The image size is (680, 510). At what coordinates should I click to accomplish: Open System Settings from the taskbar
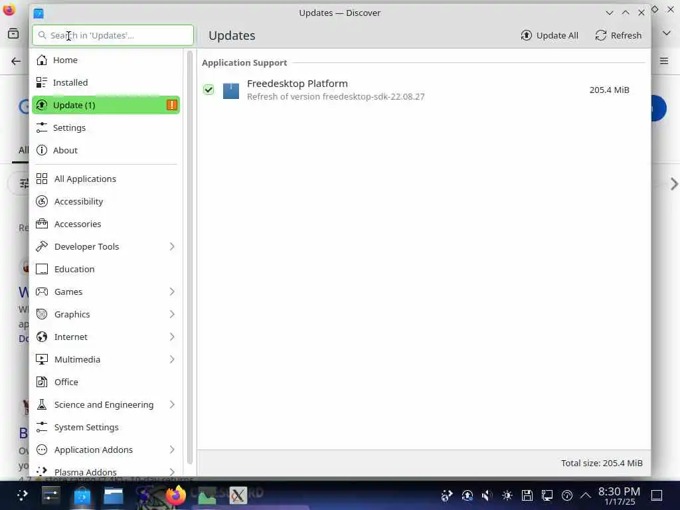50,495
